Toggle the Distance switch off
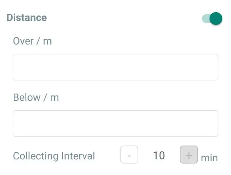Image resolution: width=231 pixels, height=175 pixels. 212,18
